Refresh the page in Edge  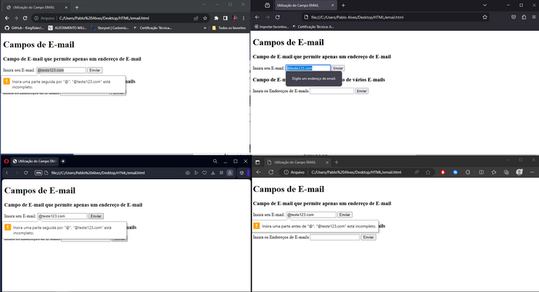271,172
